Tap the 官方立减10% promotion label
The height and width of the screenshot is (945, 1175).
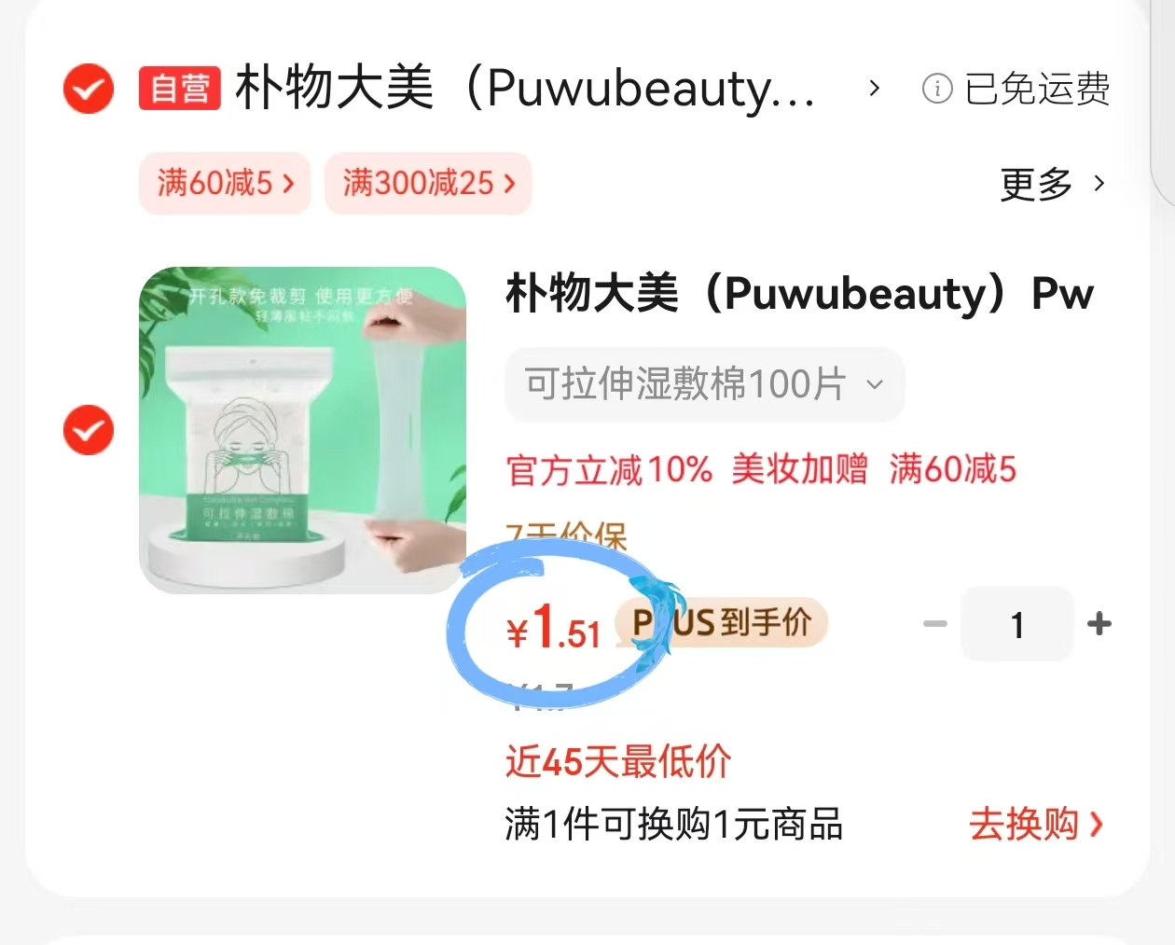tap(609, 469)
